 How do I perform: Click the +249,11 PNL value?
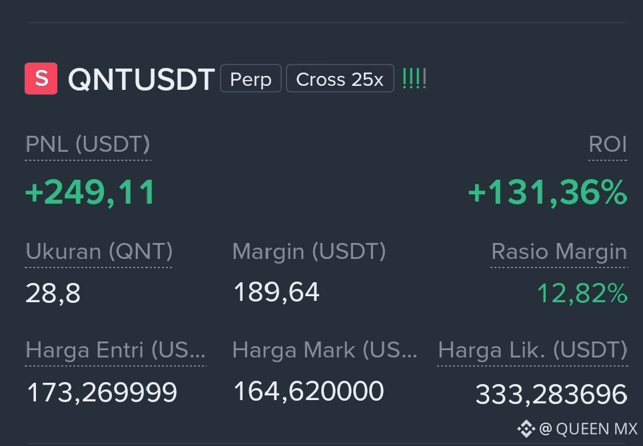(x=90, y=192)
